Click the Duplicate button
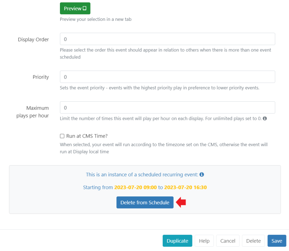Image resolution: width=289 pixels, height=251 pixels. coord(177,241)
